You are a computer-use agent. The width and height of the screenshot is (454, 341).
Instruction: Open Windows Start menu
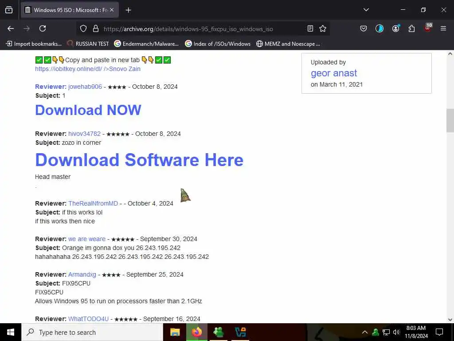[11, 332]
